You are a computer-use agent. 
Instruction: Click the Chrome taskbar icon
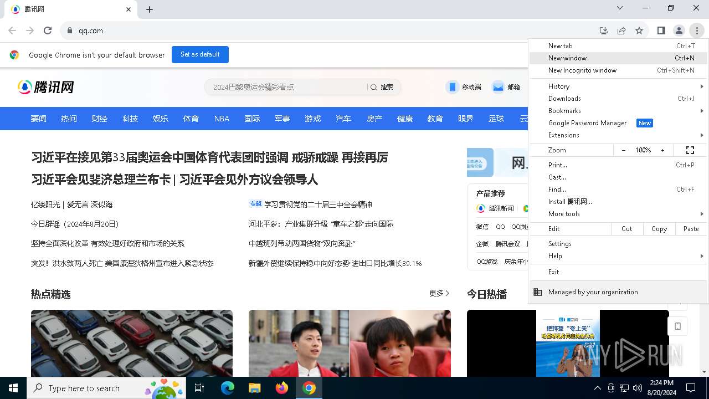pos(309,388)
